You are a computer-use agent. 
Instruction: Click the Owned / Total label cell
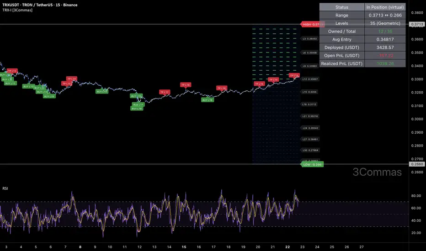point(342,31)
